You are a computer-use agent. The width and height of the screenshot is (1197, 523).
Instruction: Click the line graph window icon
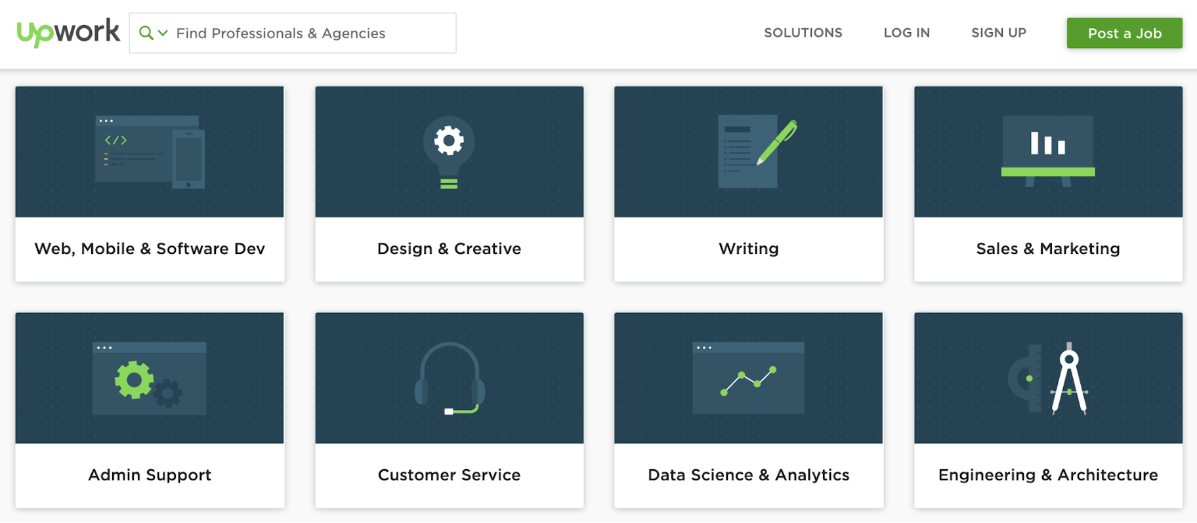click(x=748, y=379)
